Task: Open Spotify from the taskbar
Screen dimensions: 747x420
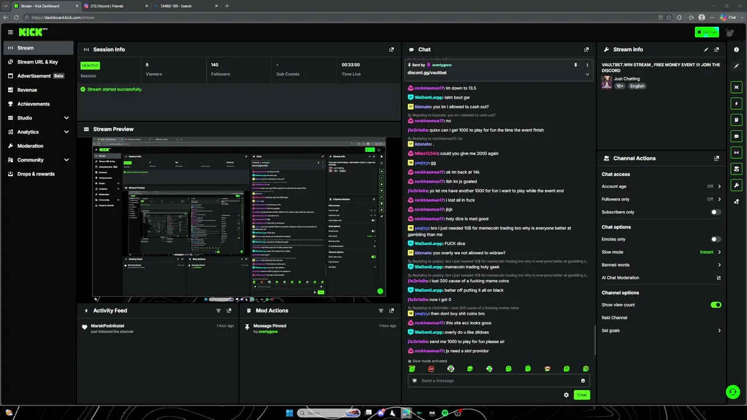Action: [445, 413]
